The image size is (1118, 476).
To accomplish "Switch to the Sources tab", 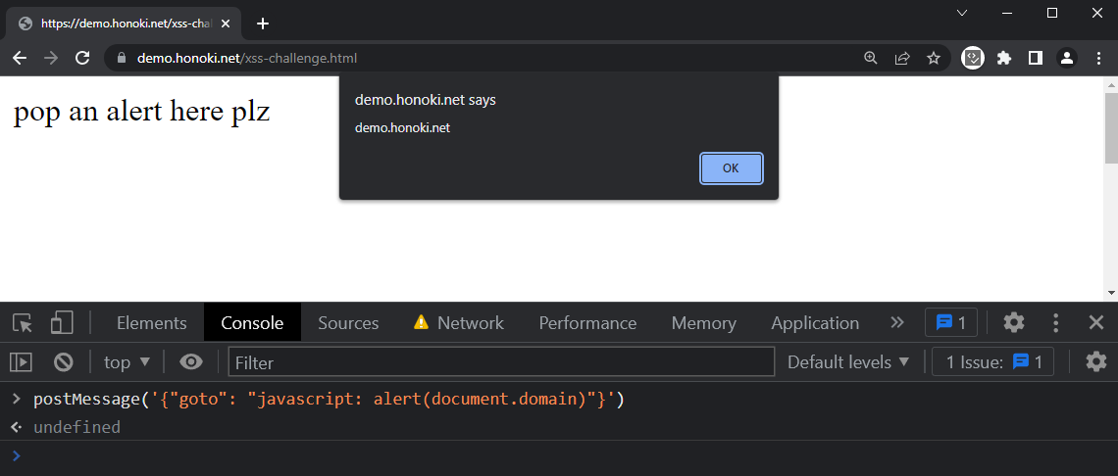I will pos(348,323).
